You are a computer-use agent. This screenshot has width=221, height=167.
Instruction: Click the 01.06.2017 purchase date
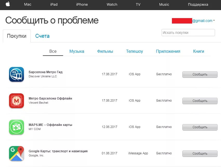(x=109, y=153)
